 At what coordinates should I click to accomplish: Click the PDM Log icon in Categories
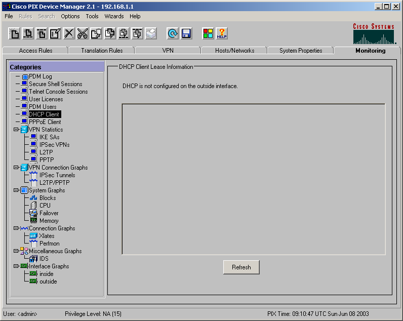click(25, 76)
